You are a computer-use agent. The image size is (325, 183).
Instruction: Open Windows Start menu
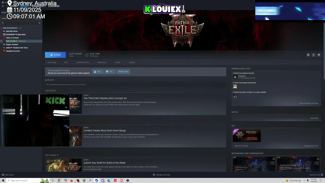[3, 180]
